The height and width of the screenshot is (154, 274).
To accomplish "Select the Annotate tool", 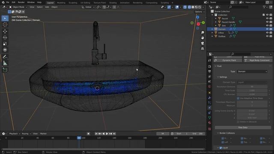I will click(5, 57).
